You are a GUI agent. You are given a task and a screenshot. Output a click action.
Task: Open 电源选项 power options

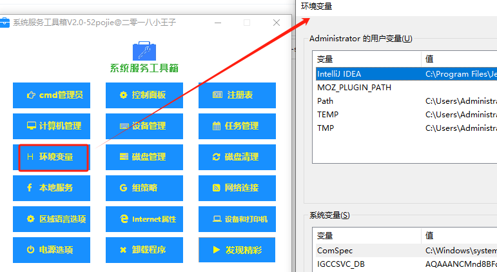pyautogui.click(x=52, y=250)
